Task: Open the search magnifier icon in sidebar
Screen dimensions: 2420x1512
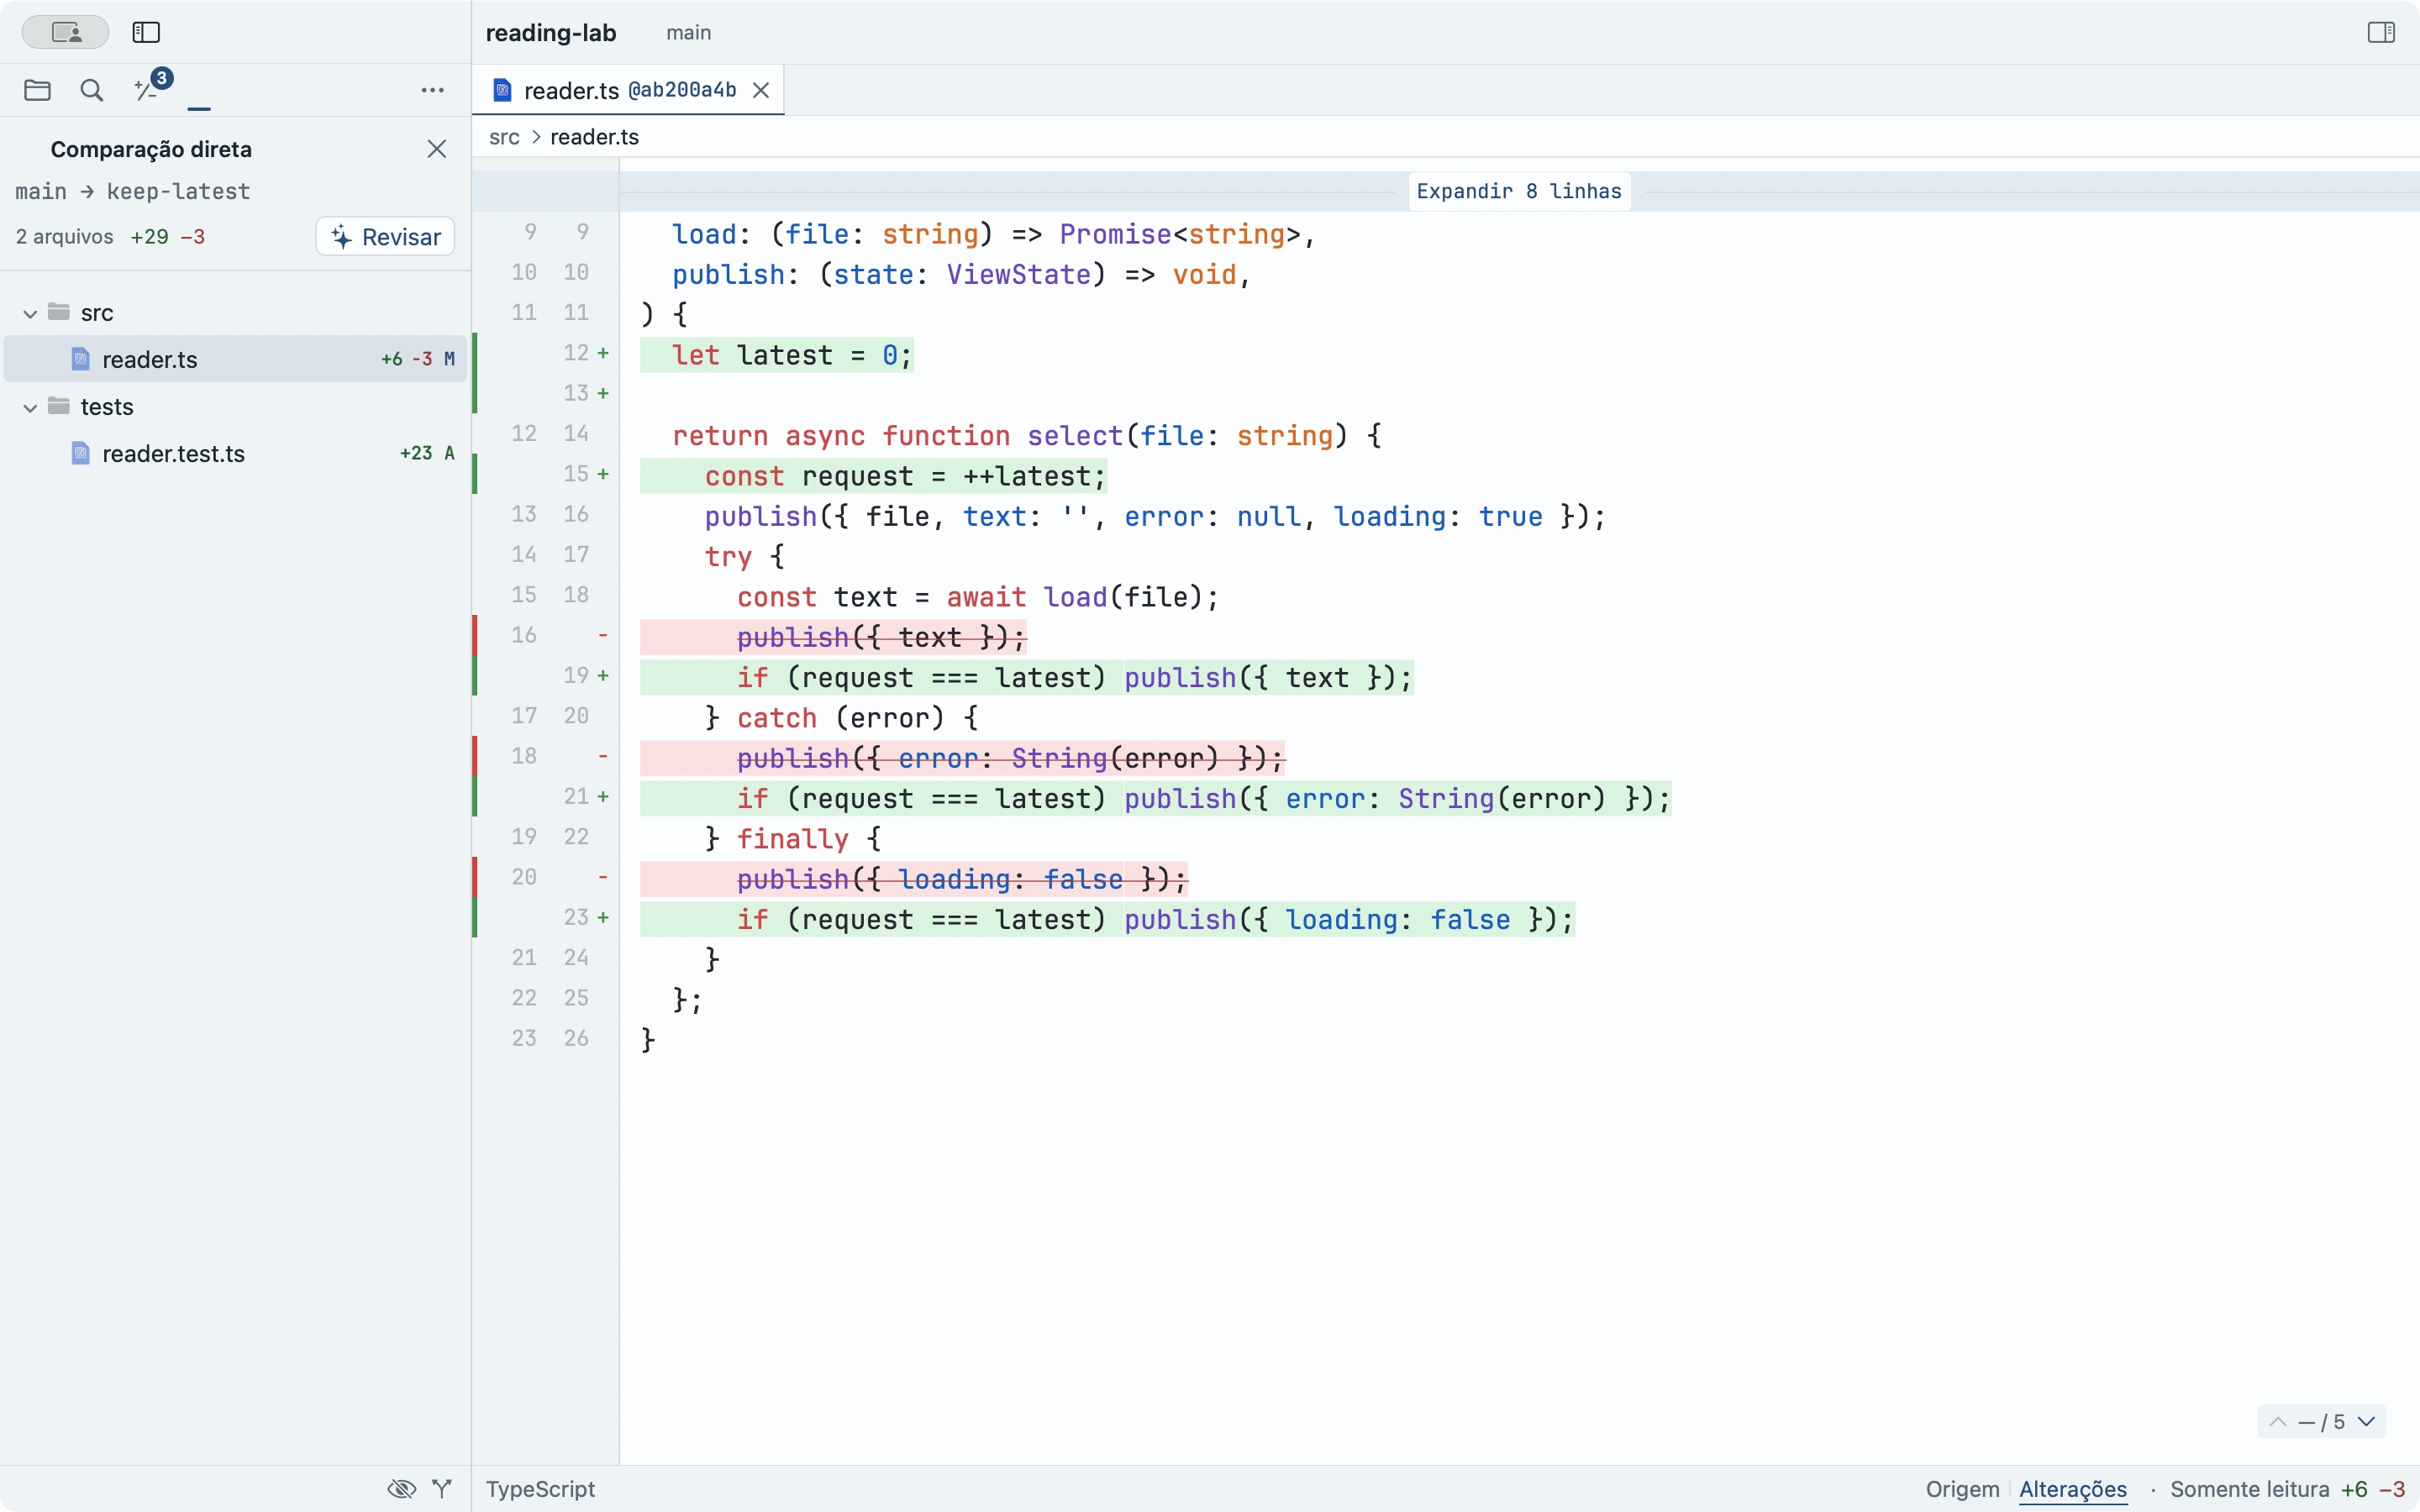Action: coord(92,90)
